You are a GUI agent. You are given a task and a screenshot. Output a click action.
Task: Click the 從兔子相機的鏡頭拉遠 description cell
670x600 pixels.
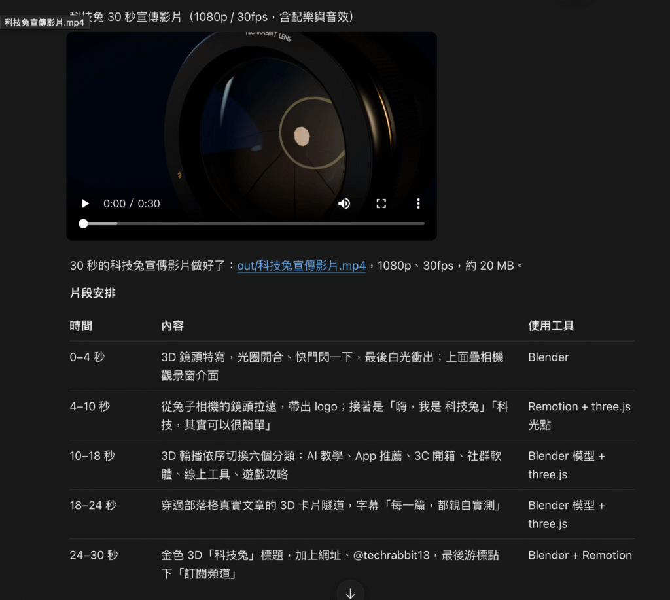(334, 415)
